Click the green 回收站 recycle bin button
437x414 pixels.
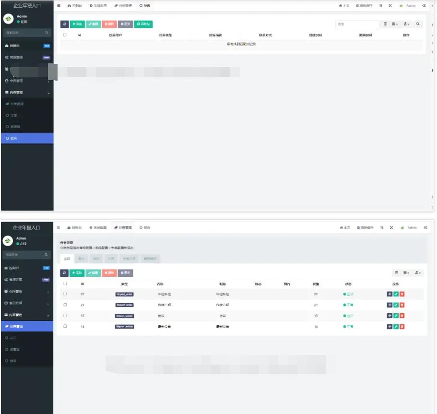tap(143, 24)
